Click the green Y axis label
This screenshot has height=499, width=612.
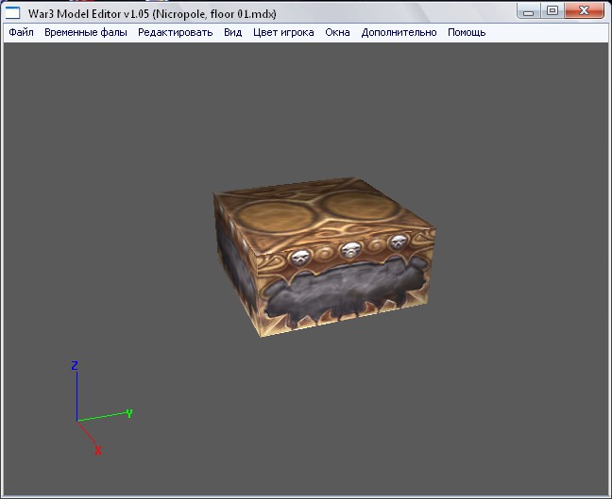[x=129, y=413]
